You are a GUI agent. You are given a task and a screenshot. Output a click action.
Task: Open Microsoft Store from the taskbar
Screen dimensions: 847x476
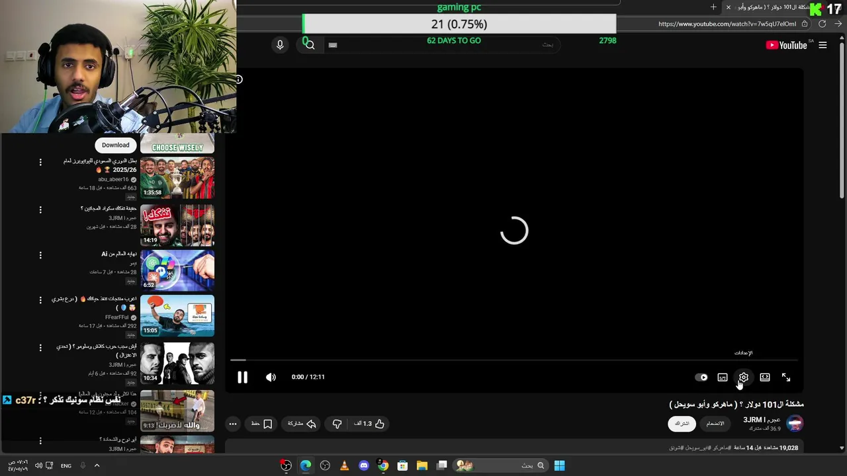[x=402, y=465]
